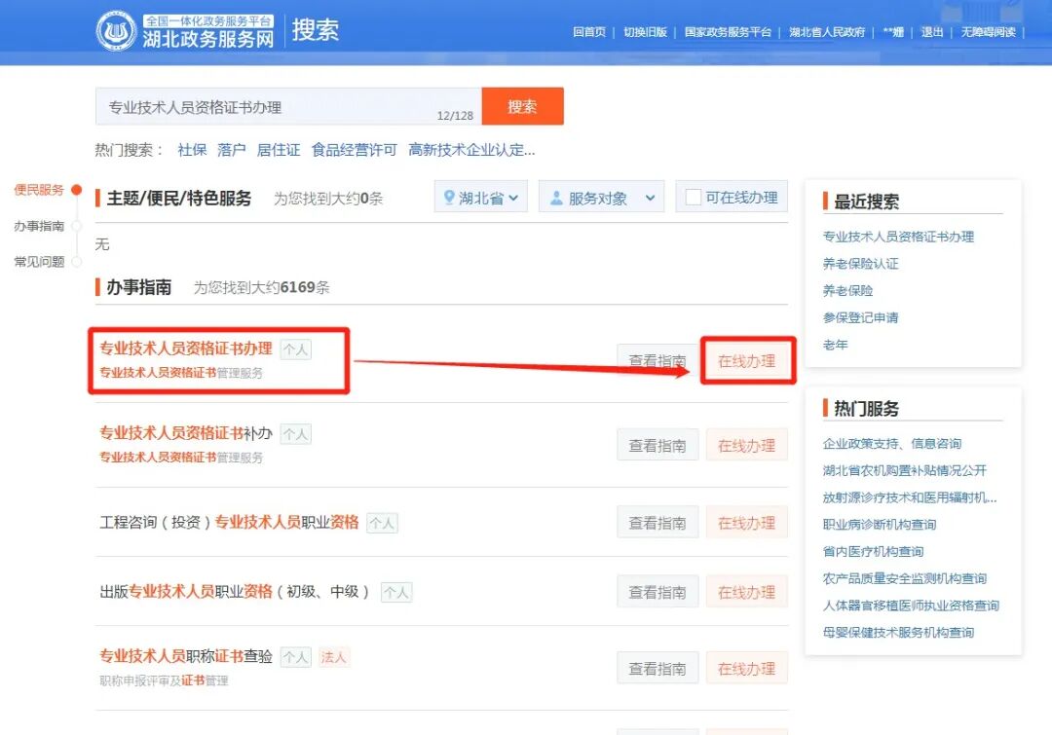
Task: Click recent search 参保登记申请
Action: [x=860, y=317]
